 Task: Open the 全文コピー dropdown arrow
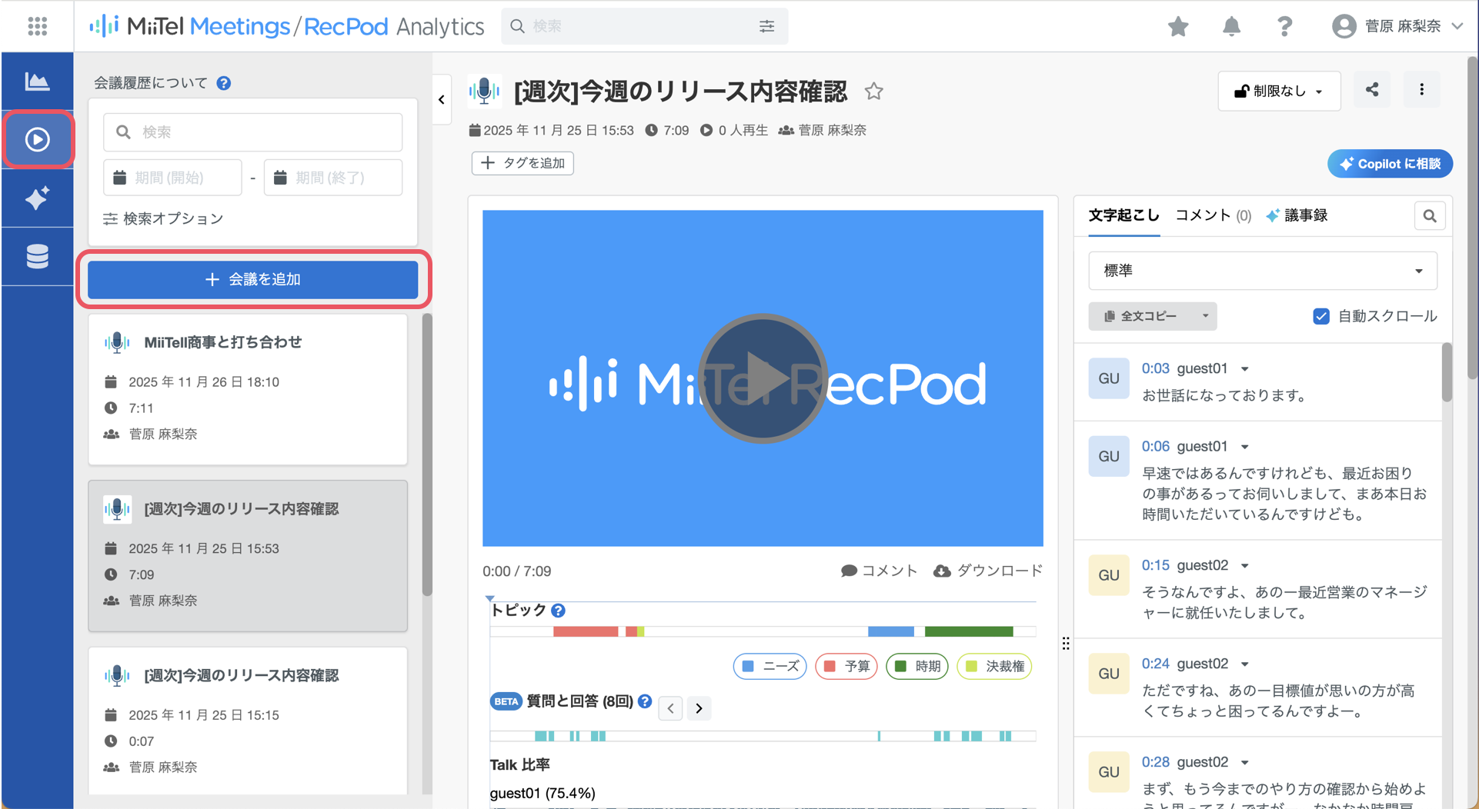(x=1205, y=316)
